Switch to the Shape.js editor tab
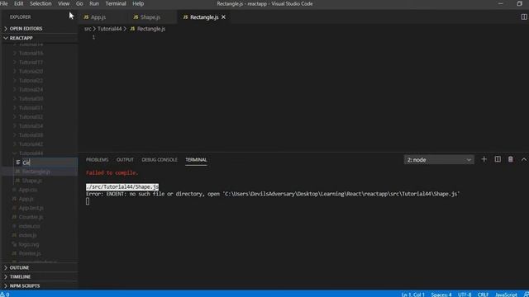 point(152,16)
